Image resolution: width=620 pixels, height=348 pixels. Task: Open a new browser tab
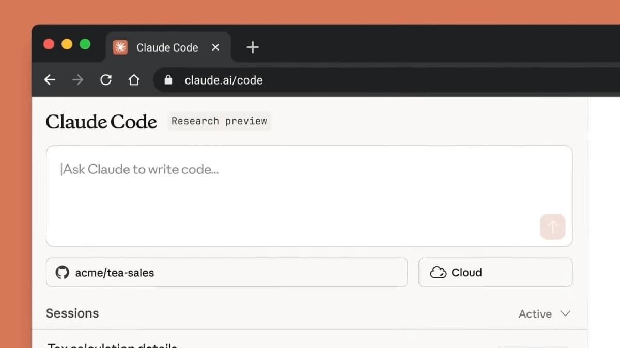[x=252, y=47]
